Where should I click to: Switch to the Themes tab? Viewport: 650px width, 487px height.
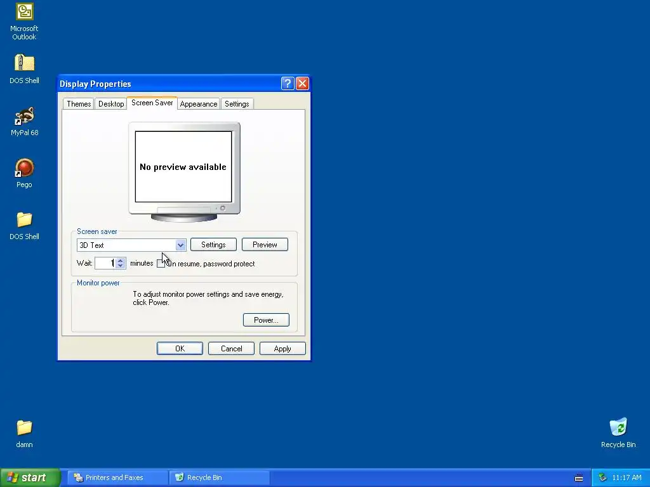point(79,104)
